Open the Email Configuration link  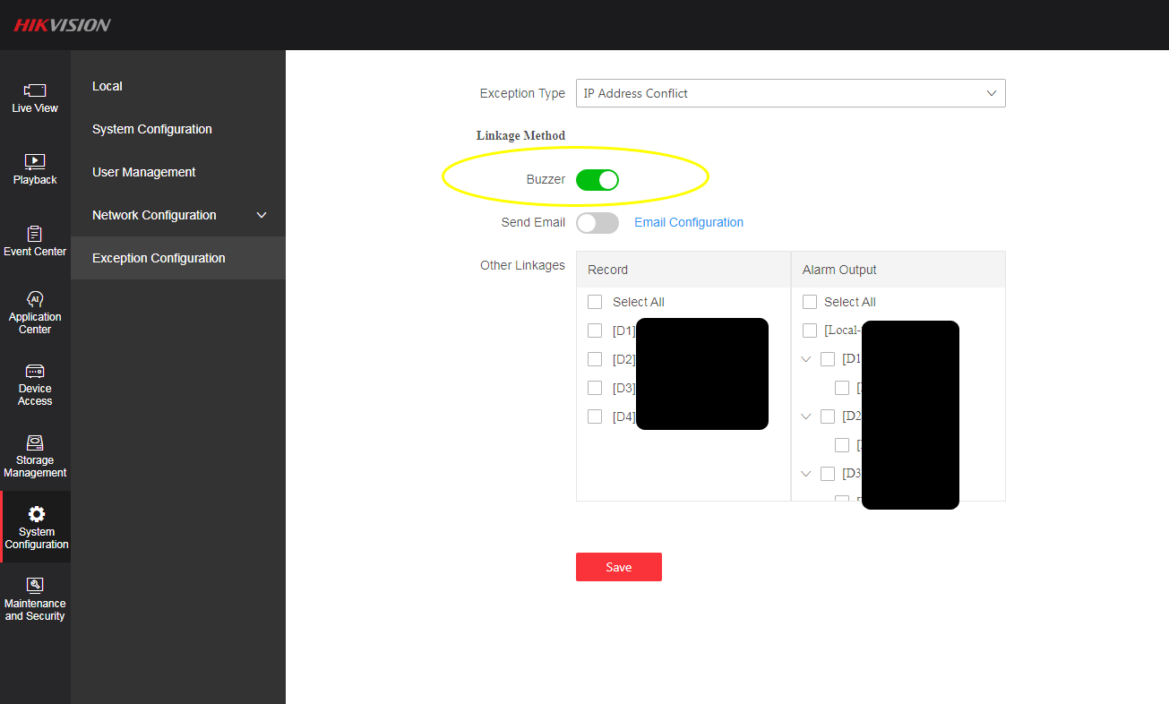pyautogui.click(x=689, y=223)
